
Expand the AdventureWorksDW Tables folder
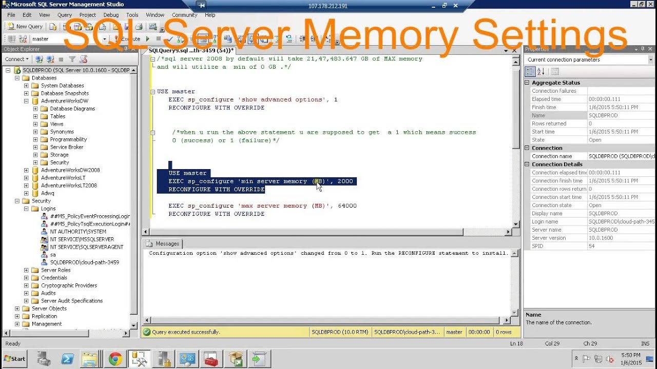pos(35,116)
